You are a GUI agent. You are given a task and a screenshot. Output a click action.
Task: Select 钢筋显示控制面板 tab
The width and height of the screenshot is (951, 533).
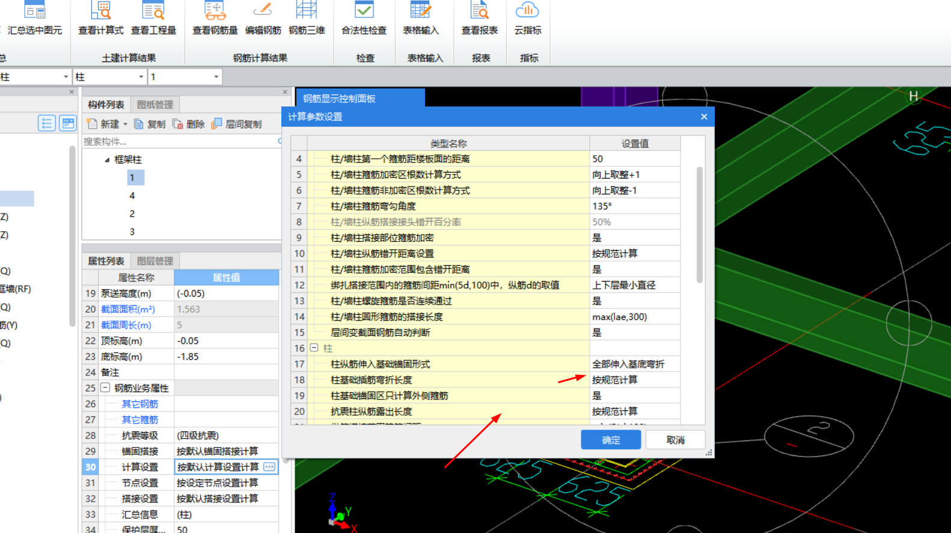point(361,98)
